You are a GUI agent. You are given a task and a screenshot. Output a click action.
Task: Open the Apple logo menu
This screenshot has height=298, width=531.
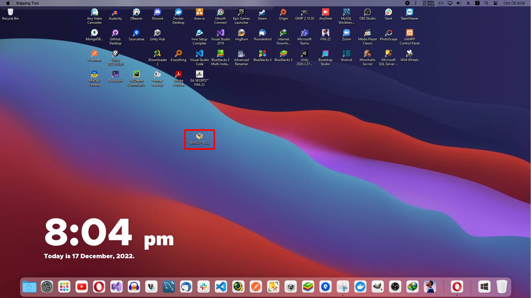[8, 3]
